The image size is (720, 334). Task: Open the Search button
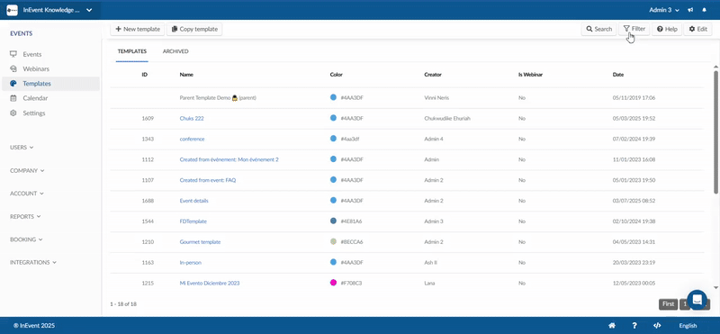tap(598, 29)
